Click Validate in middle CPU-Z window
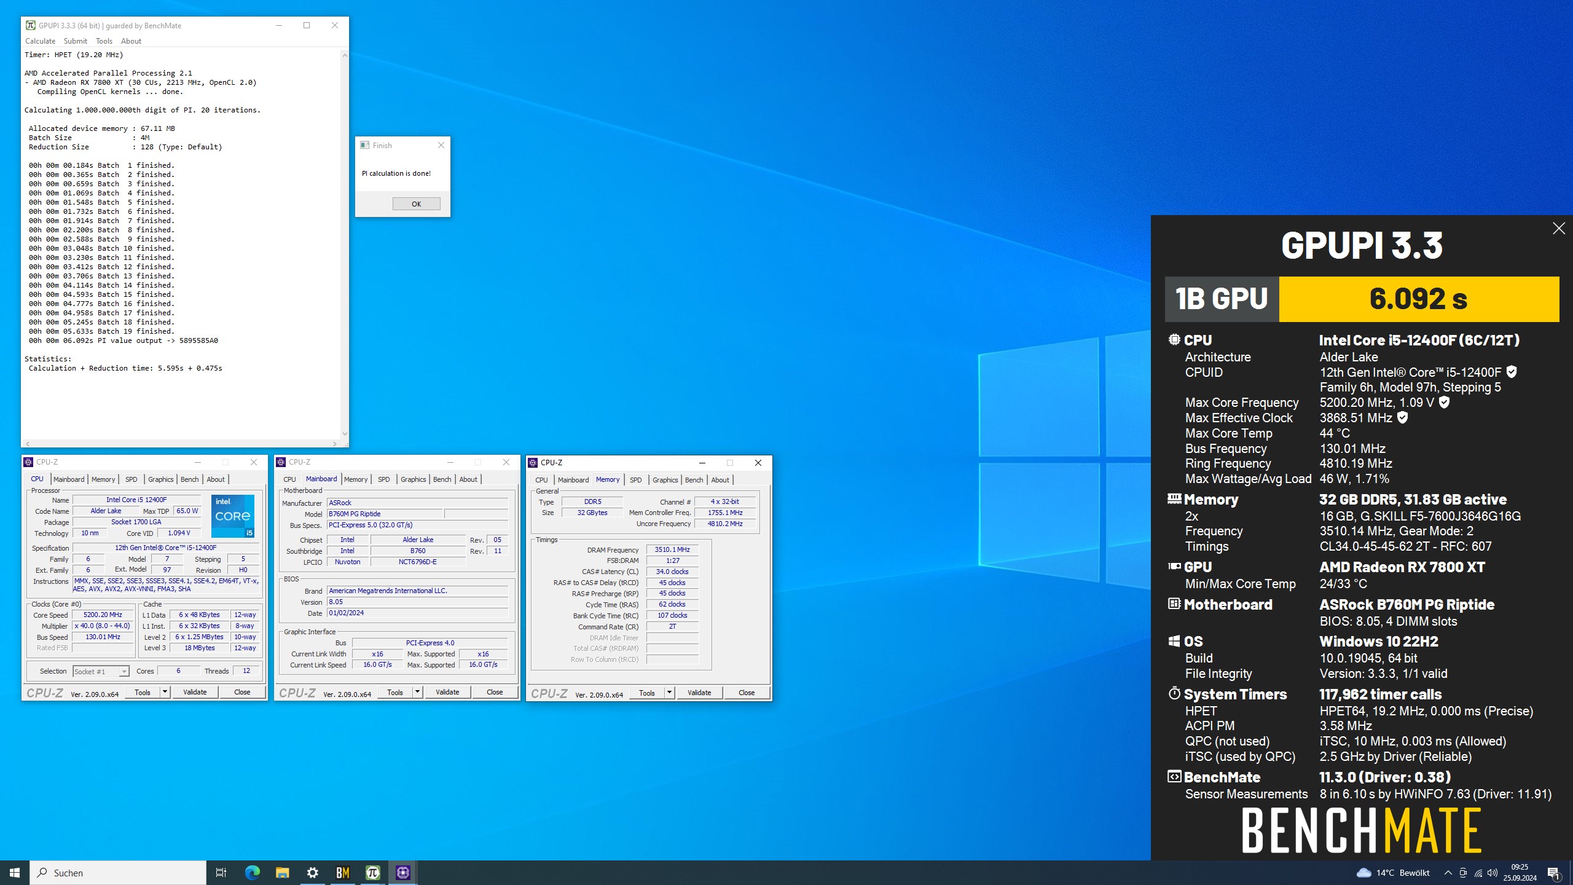 [447, 693]
